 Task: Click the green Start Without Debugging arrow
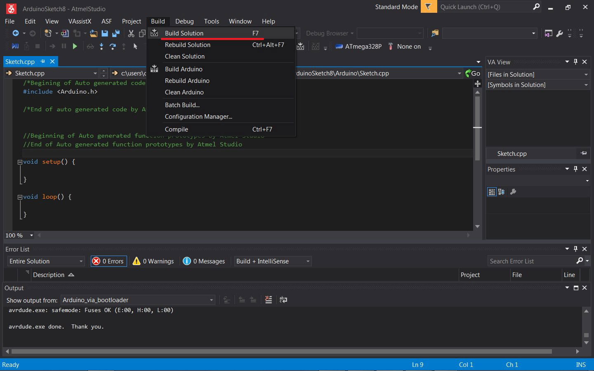75,46
